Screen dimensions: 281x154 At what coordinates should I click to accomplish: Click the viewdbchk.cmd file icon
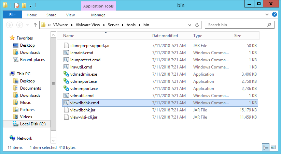click(x=66, y=103)
